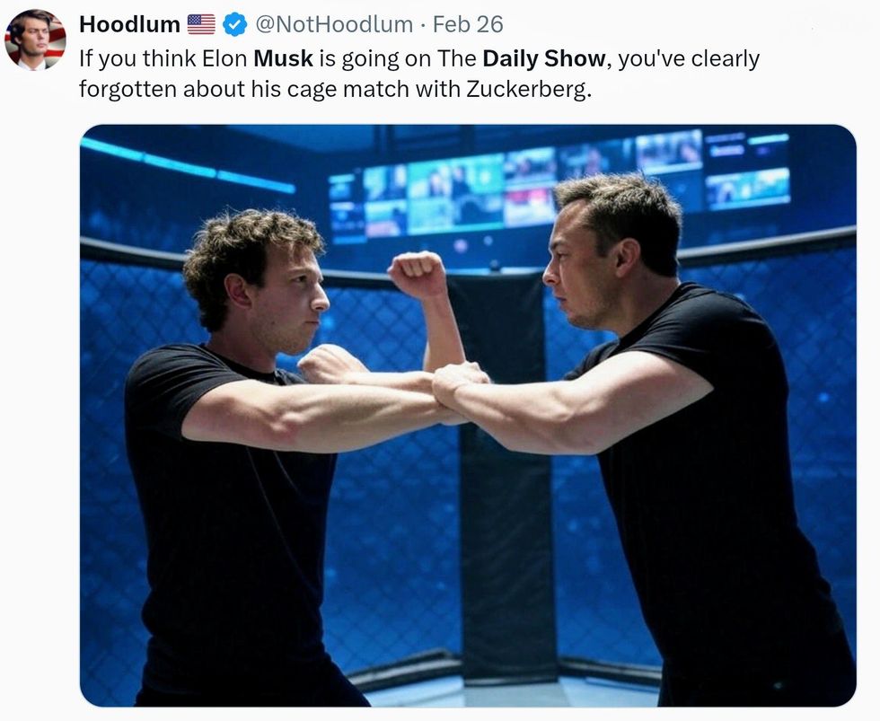Click the raised fist in the photo

tap(417, 274)
